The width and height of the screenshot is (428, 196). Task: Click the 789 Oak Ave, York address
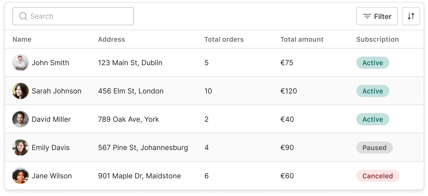[x=128, y=119]
